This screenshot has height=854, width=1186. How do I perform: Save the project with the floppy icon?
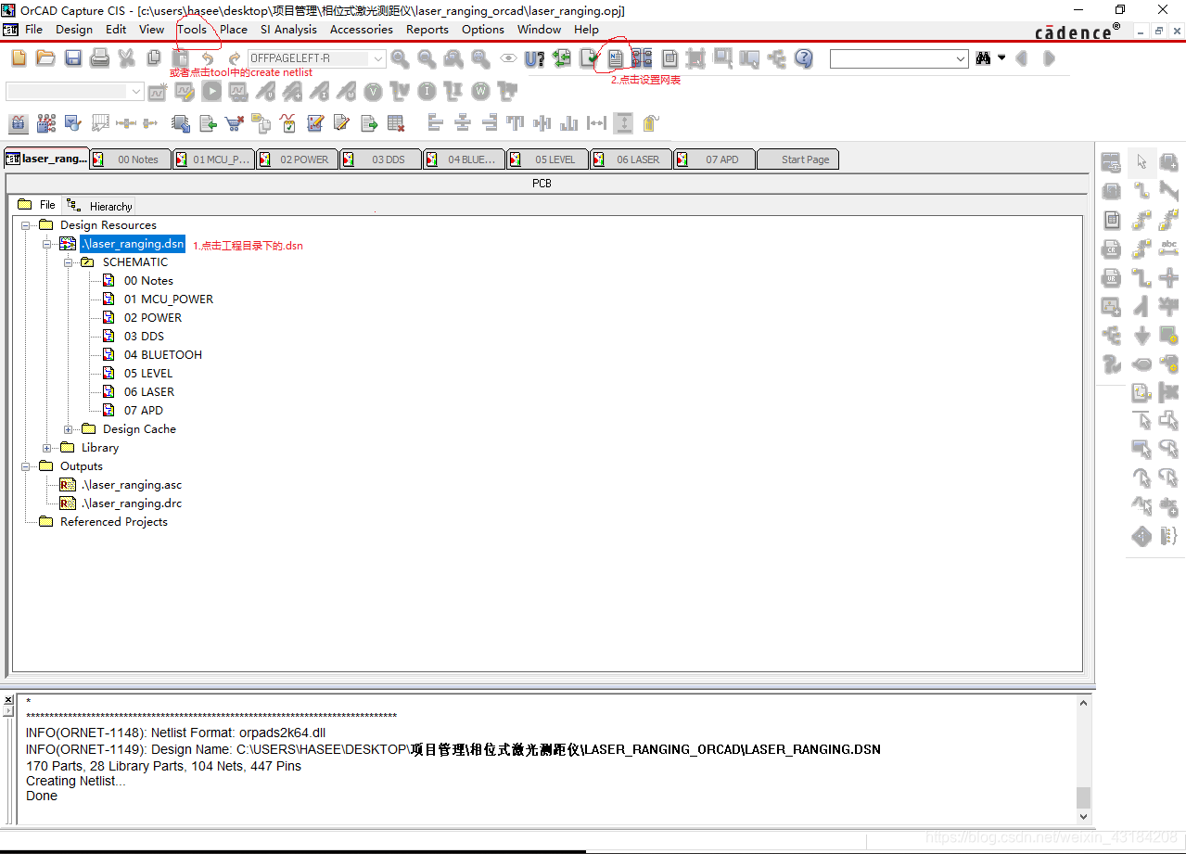pyautogui.click(x=72, y=58)
